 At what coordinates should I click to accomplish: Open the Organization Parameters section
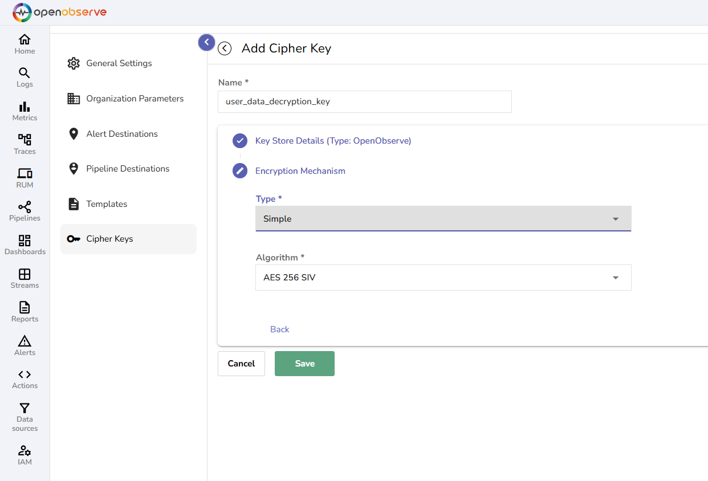135,98
